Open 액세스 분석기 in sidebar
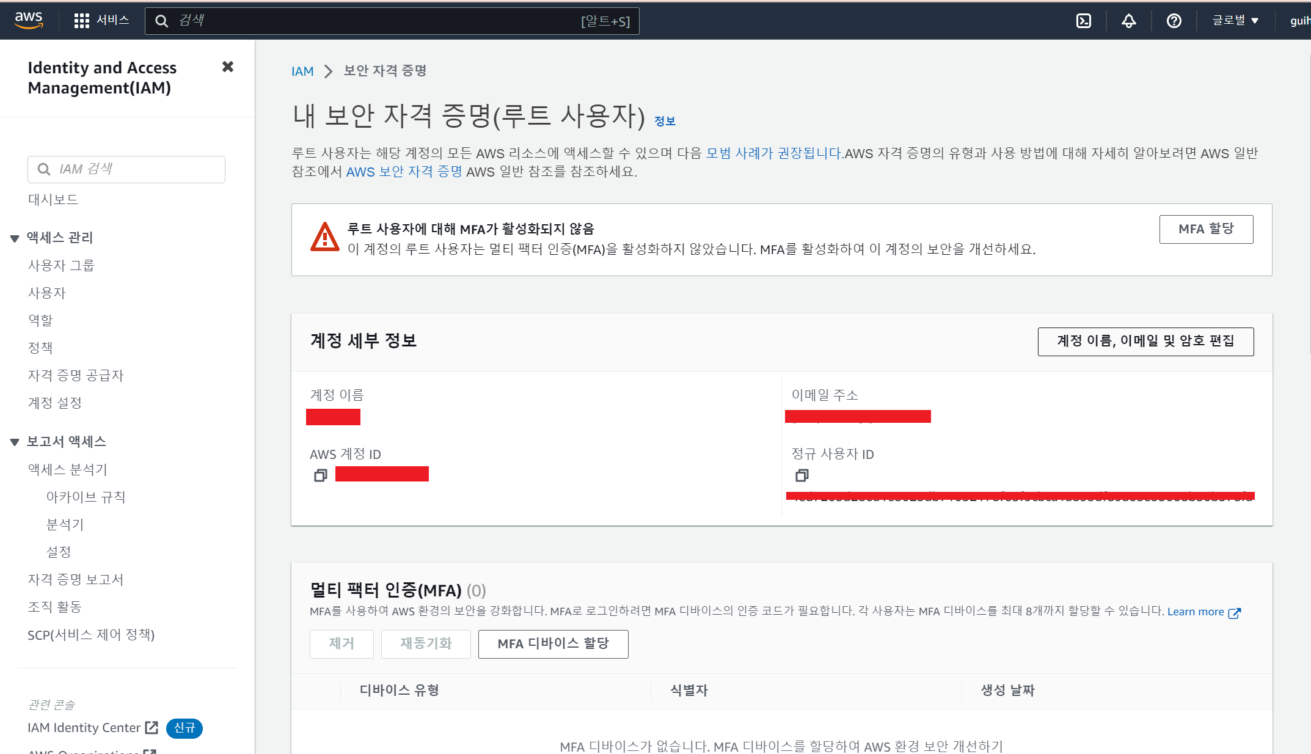This screenshot has height=754, width=1311. point(68,470)
